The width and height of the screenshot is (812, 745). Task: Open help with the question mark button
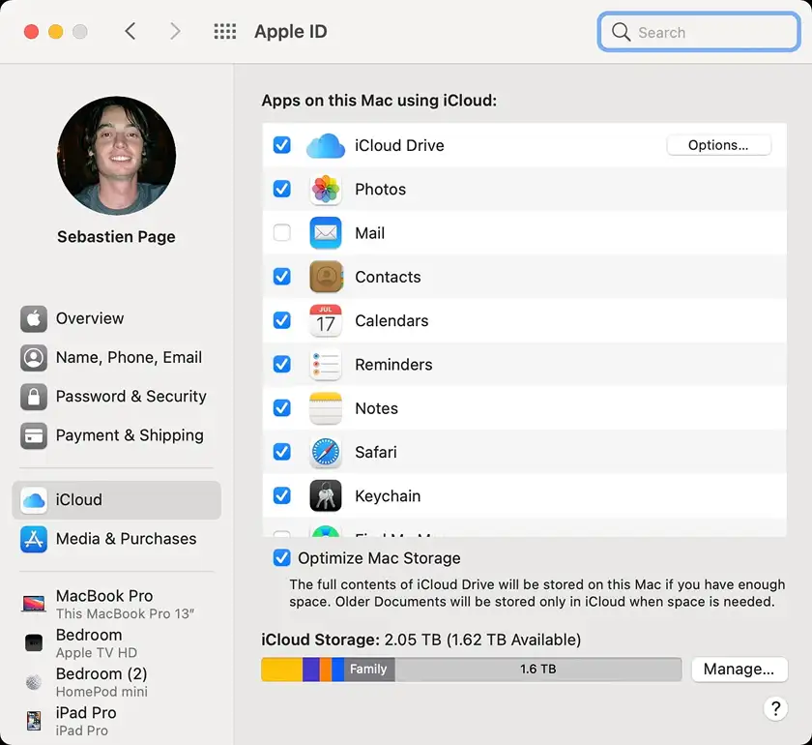[775, 708]
